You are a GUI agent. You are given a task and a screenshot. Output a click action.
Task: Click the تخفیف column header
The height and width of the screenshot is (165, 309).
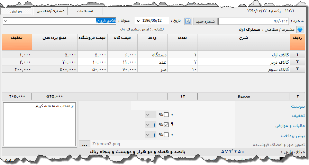(x=17, y=42)
